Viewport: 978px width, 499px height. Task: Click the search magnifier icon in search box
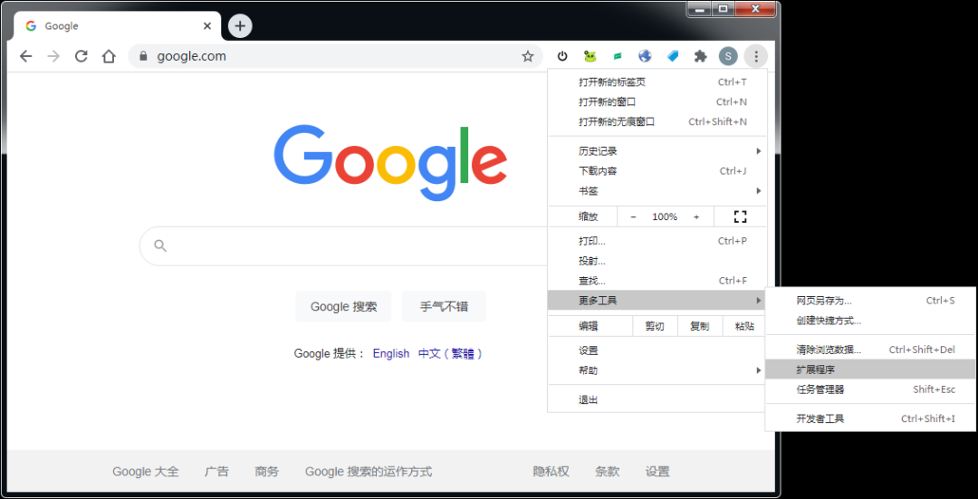click(160, 245)
